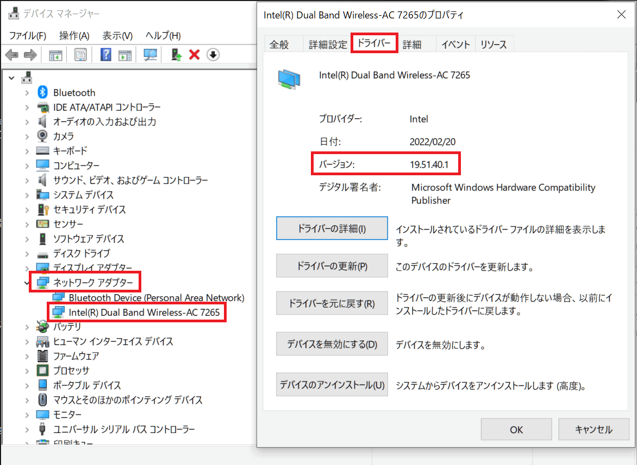This screenshot has height=465, width=637.
Task: Expand the プロセッサ node
Action: click(27, 371)
